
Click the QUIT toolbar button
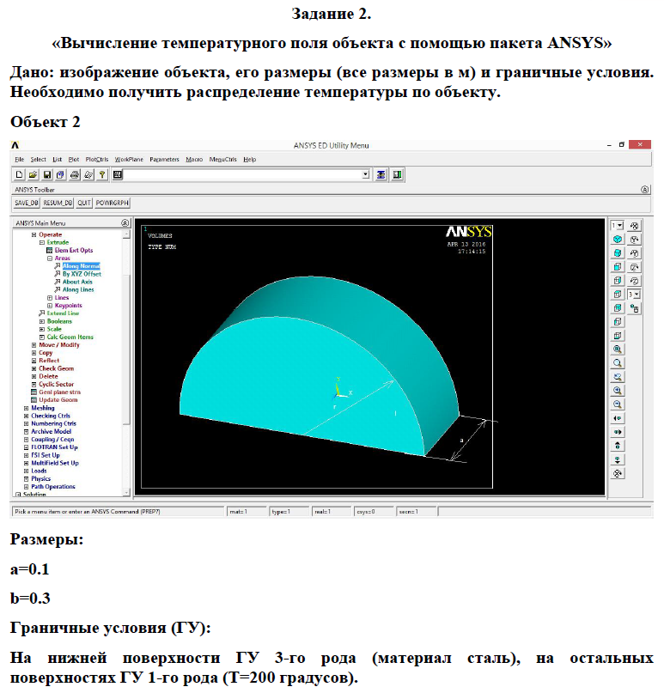tap(84, 204)
